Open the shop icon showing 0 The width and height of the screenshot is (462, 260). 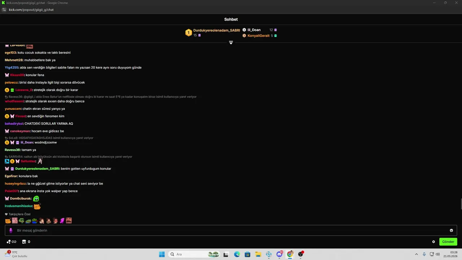26,242
